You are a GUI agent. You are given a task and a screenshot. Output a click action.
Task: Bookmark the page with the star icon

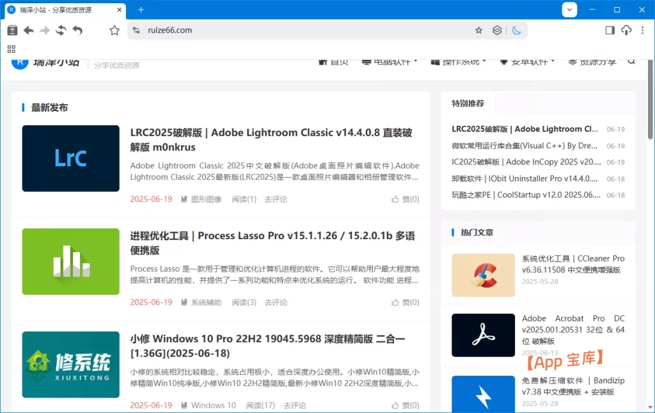(478, 29)
